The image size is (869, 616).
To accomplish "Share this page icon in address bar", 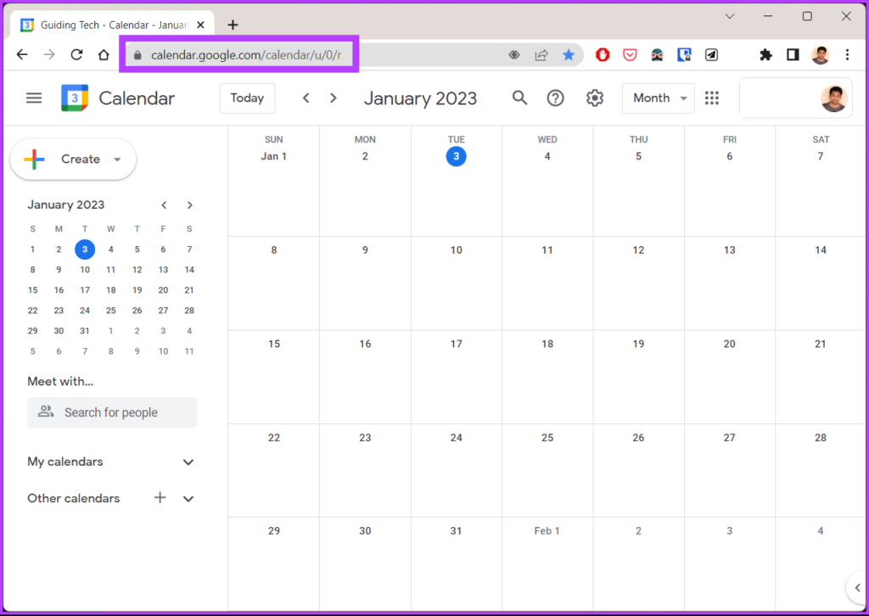I will 541,54.
